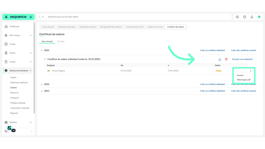265x149 pixels.
Task: Collapse Certificat de salaire individuel group
Action: tap(45, 59)
